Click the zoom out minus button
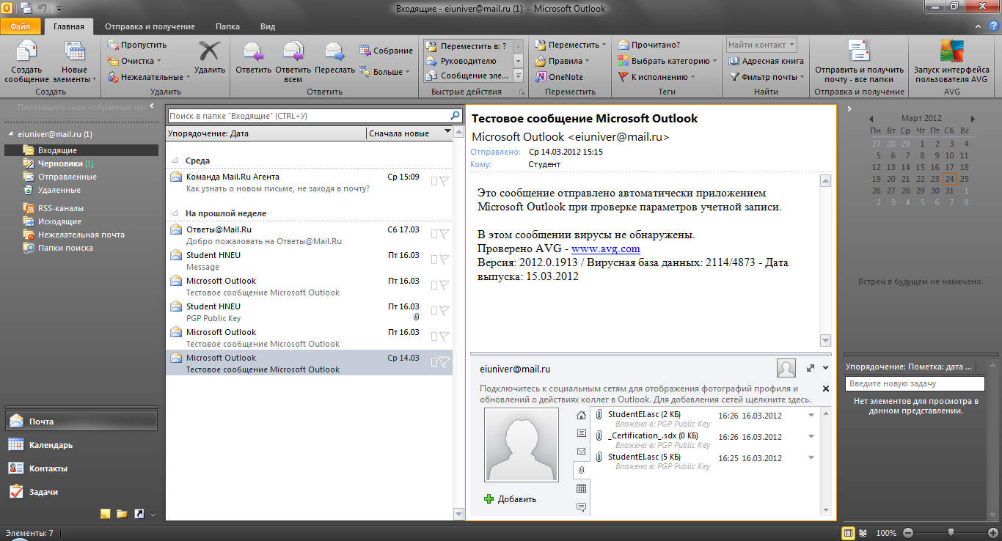The image size is (1002, 541). coord(908,533)
